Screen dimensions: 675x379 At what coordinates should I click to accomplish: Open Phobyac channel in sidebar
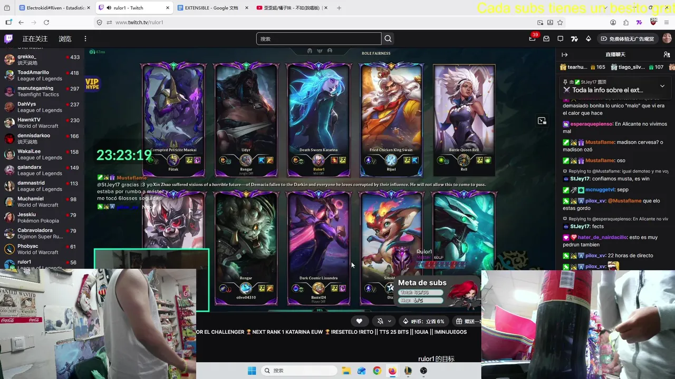pyautogui.click(x=42, y=249)
